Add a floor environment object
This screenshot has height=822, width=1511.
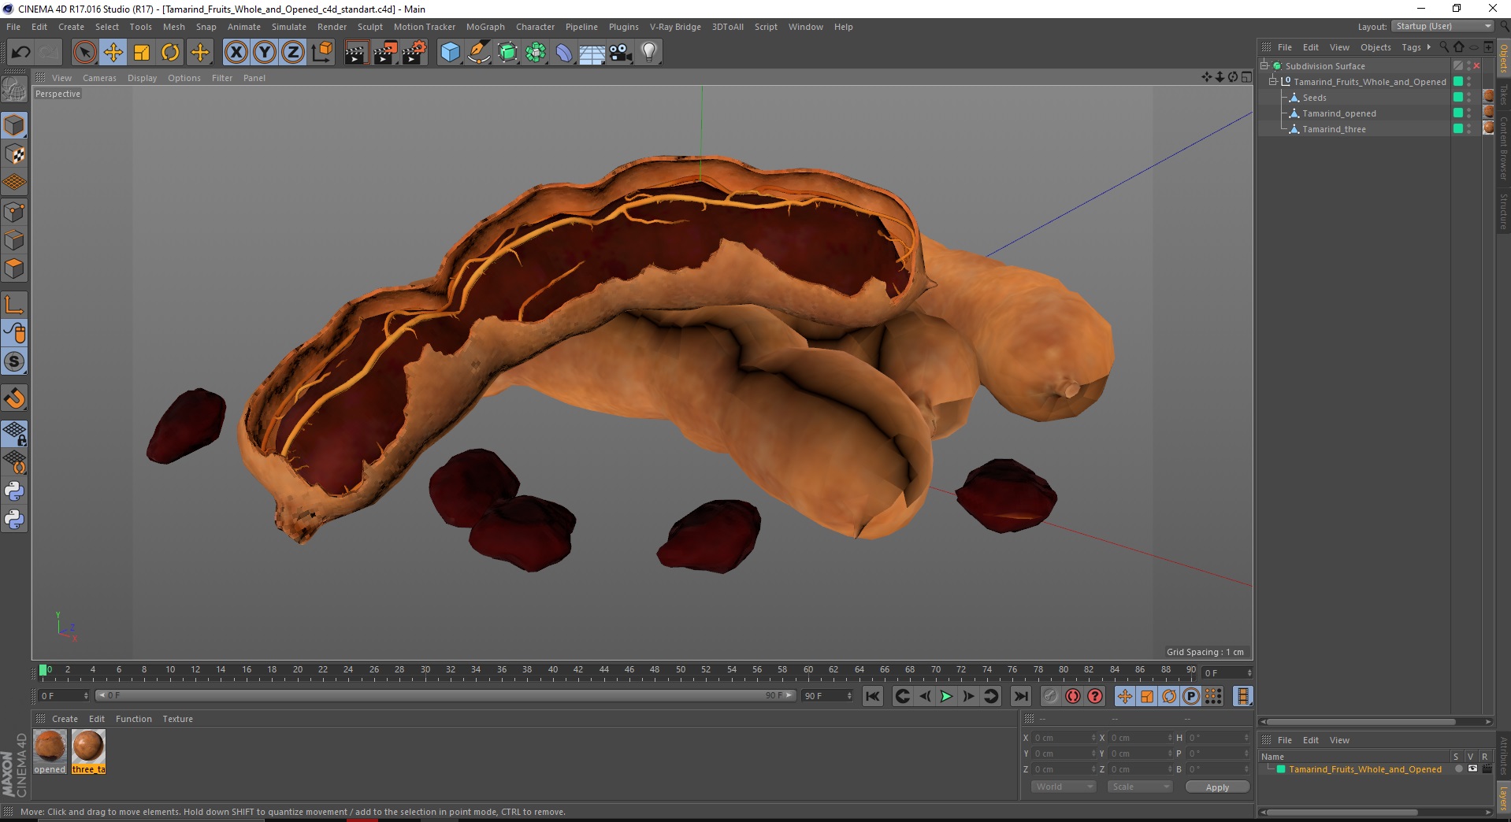592,53
